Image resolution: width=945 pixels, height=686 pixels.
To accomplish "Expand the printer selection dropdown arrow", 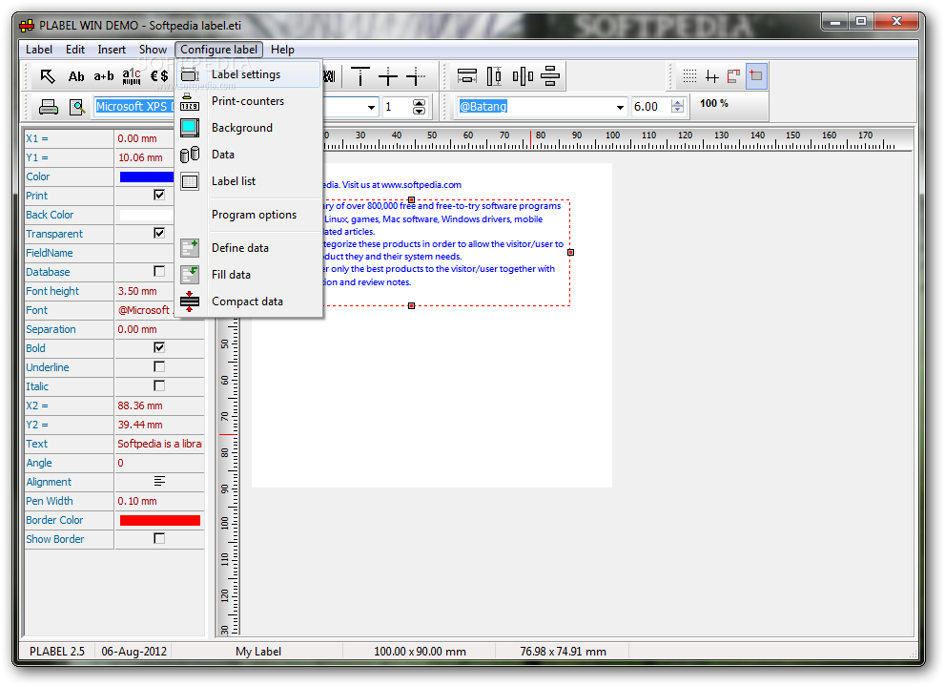I will (371, 107).
